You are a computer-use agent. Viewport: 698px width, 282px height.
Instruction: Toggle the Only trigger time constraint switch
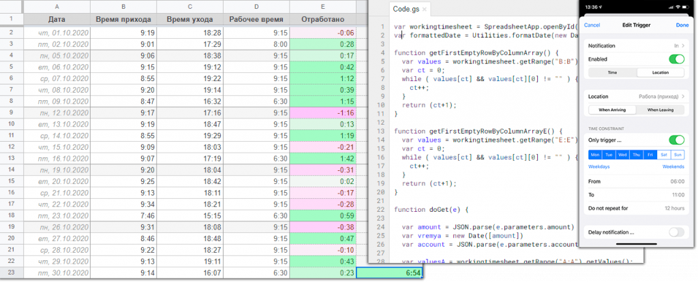pos(676,140)
